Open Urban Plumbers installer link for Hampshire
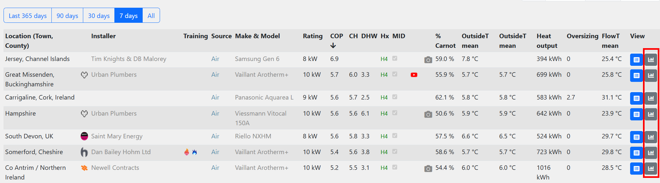Screen dimensions: 660x183 [114, 113]
